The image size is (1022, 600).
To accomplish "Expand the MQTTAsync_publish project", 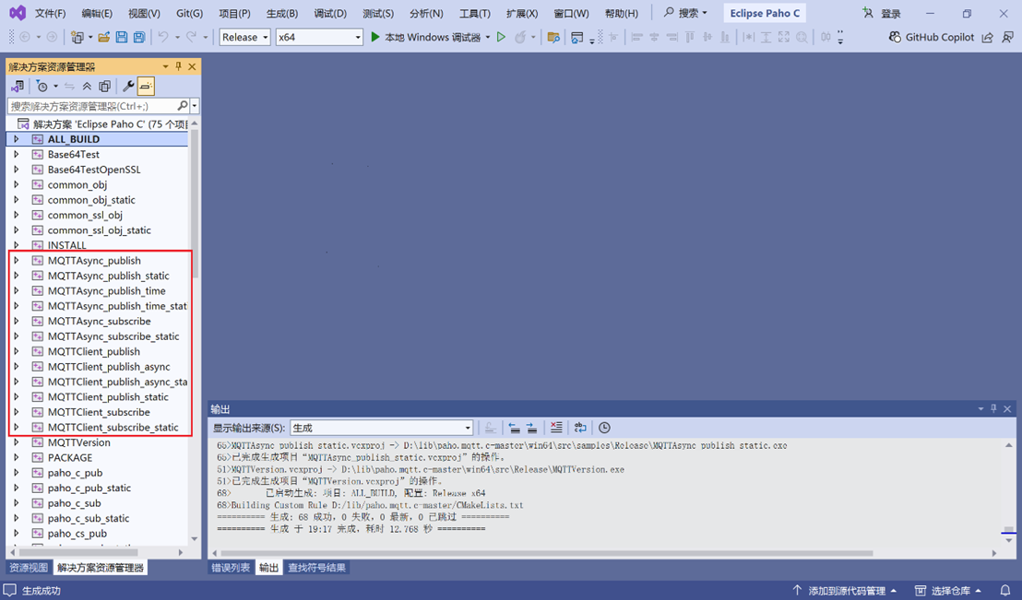I will 17,260.
